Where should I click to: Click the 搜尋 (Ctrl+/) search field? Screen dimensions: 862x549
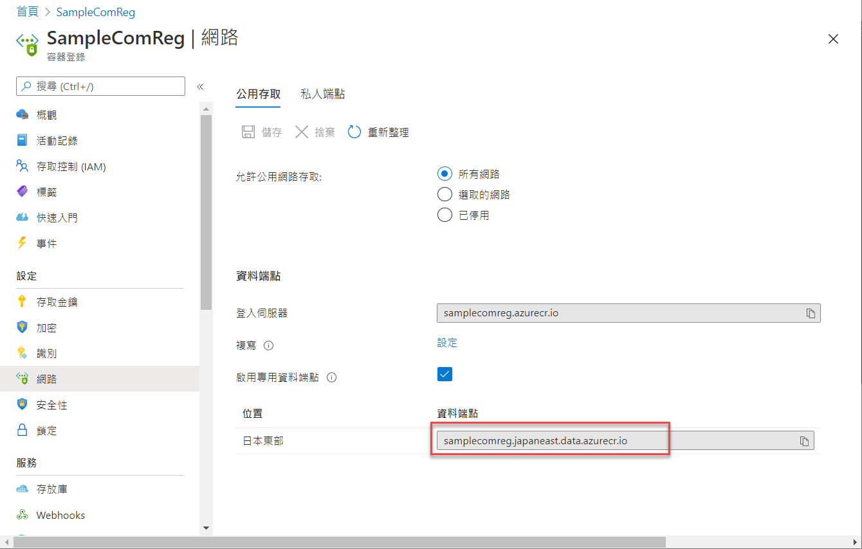pos(100,86)
